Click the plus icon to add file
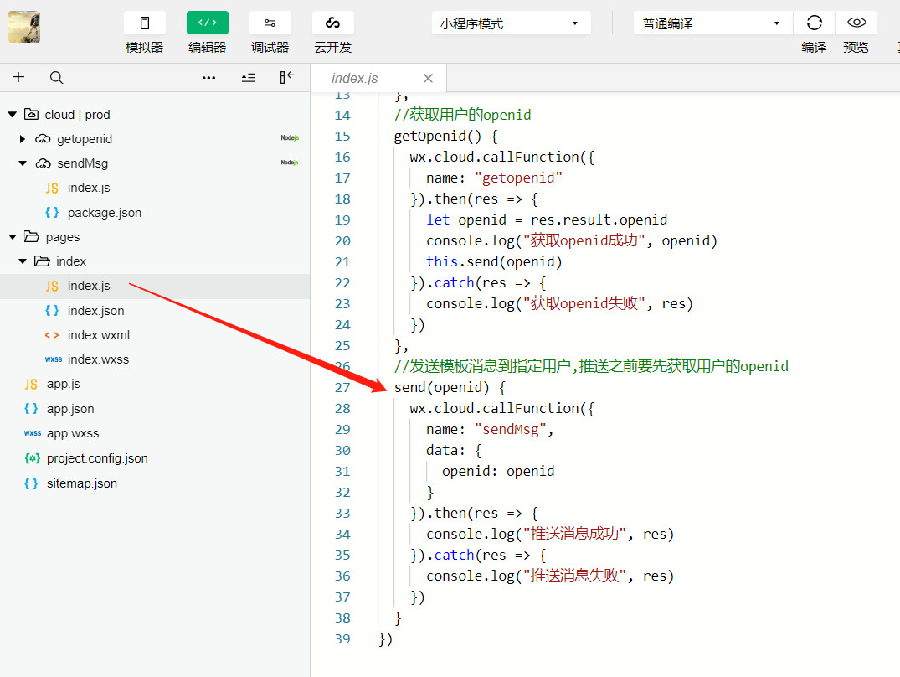Image resolution: width=900 pixels, height=677 pixels. 18,77
